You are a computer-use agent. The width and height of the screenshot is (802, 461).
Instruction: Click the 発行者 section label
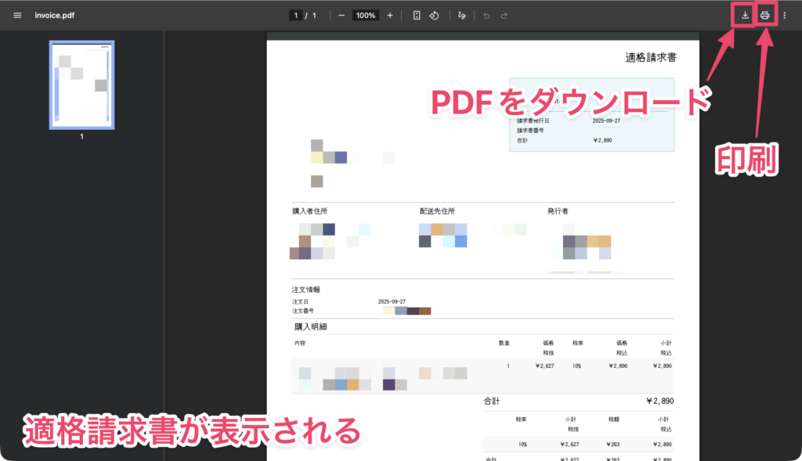[x=558, y=211]
